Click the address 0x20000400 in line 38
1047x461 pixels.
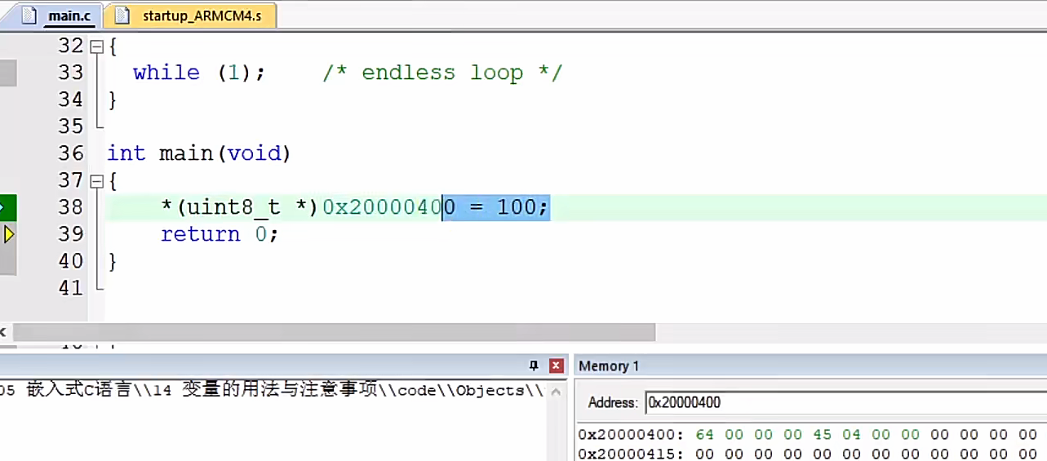pyautogui.click(x=389, y=207)
